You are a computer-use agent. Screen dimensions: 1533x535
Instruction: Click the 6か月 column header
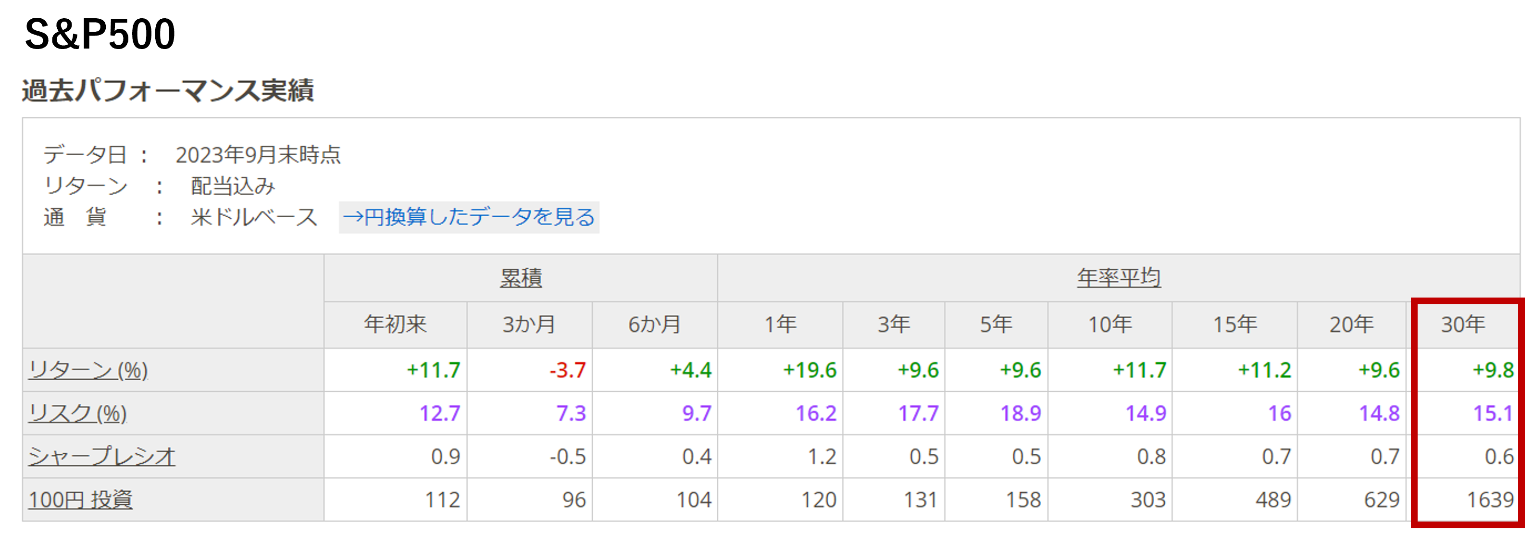pos(655,324)
